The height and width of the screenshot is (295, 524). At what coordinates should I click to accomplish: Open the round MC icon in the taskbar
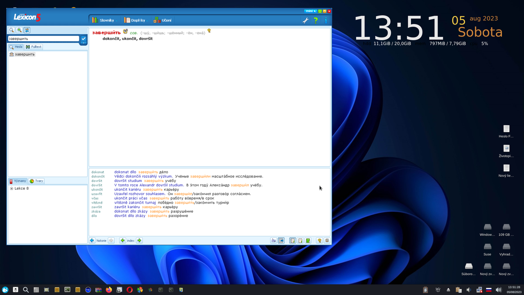88,290
